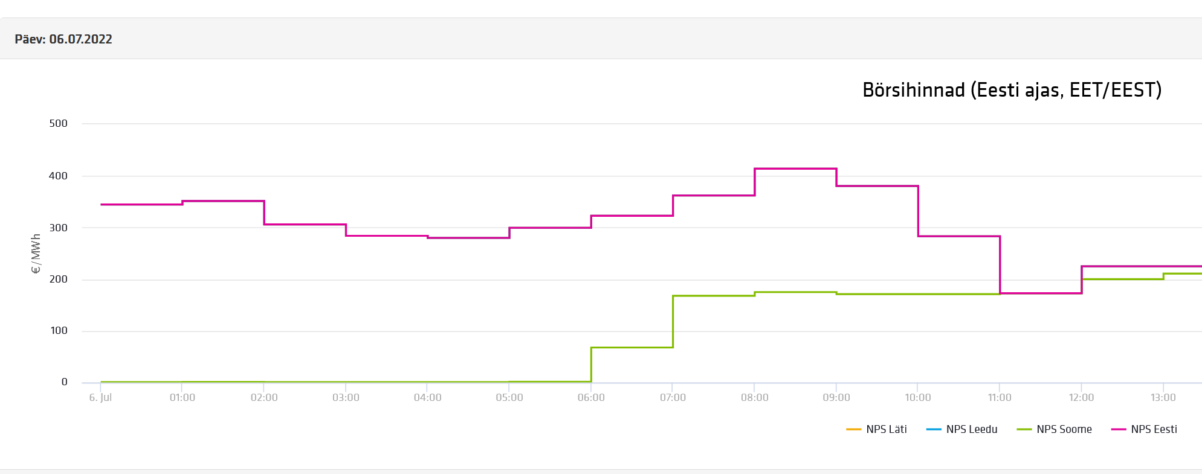Click the orange NPS Läti legend line marker

tap(853, 429)
